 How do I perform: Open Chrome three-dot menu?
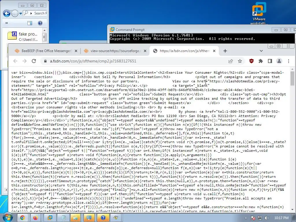click(x=288, y=61)
